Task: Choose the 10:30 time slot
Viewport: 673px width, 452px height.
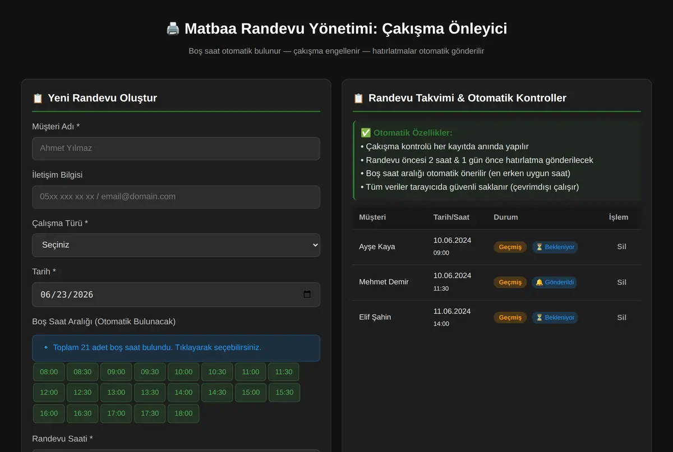Action: click(x=217, y=372)
